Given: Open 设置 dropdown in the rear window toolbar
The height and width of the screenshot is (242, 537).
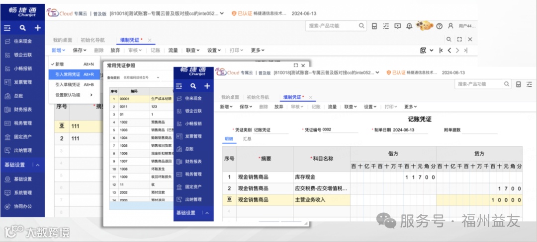Looking at the screenshot, I should click(214, 50).
